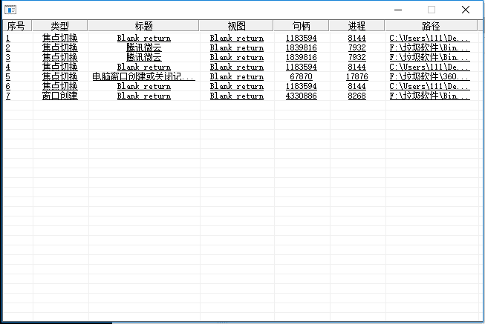Minimize the window

click(397, 10)
